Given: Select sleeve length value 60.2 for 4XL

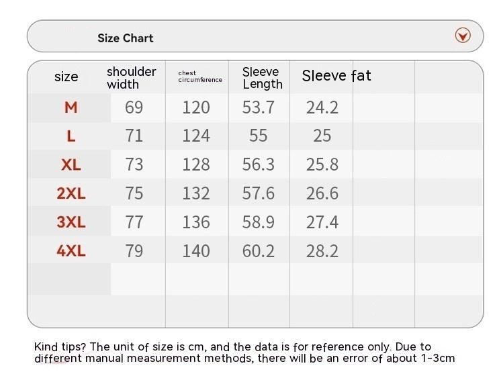Looking at the screenshot, I should pos(259,251).
